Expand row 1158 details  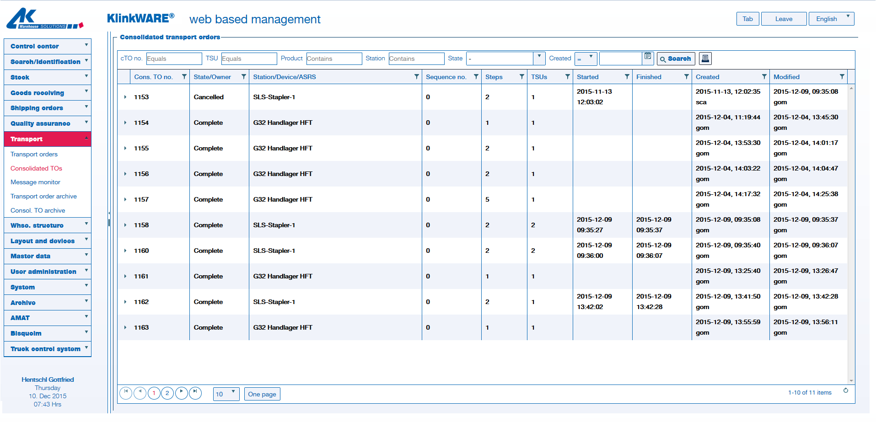tap(125, 225)
